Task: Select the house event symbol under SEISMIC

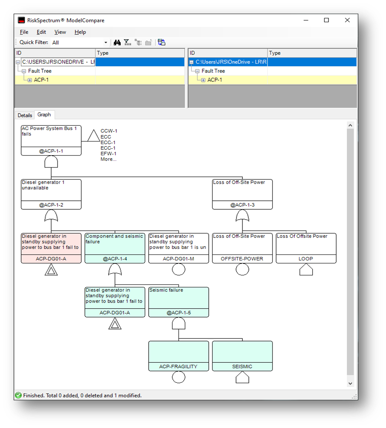Action: 242,377
